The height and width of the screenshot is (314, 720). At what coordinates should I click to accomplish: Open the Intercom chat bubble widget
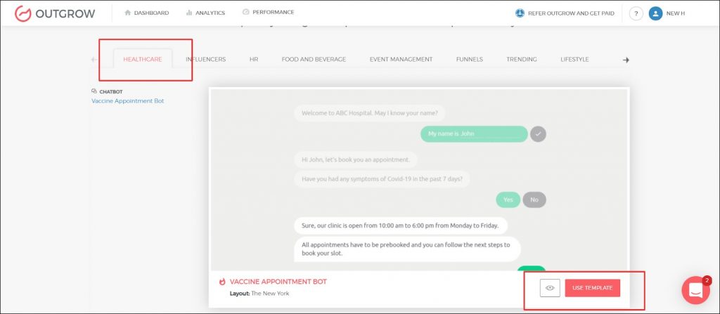pos(695,290)
